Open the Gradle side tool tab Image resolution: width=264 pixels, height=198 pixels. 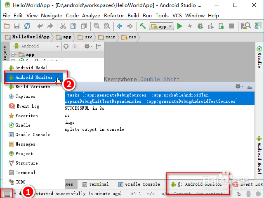click(x=259, y=57)
